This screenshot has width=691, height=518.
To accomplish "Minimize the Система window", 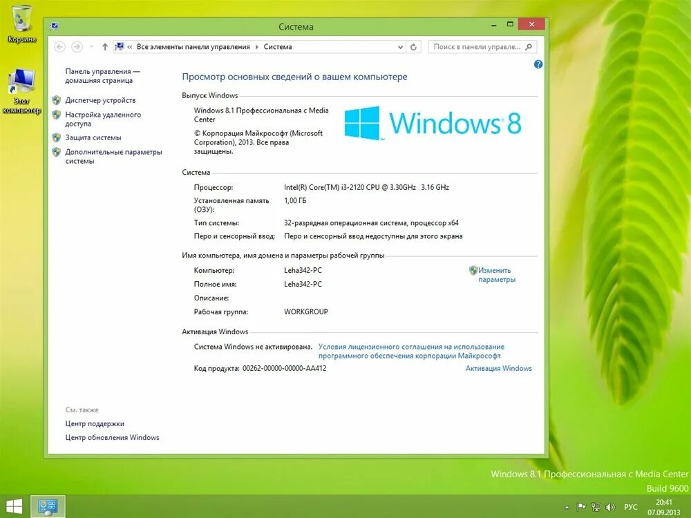I will [494, 25].
